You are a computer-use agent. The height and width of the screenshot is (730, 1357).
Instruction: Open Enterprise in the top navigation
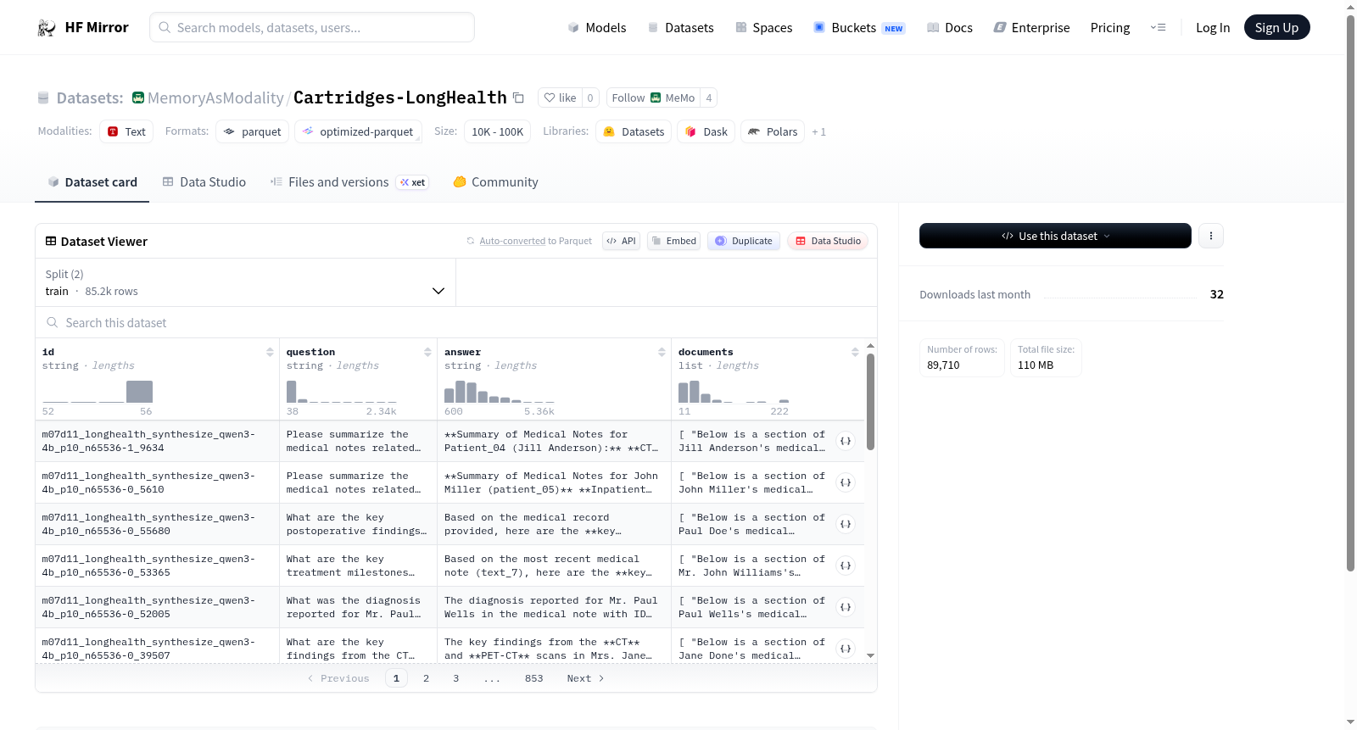(1032, 28)
